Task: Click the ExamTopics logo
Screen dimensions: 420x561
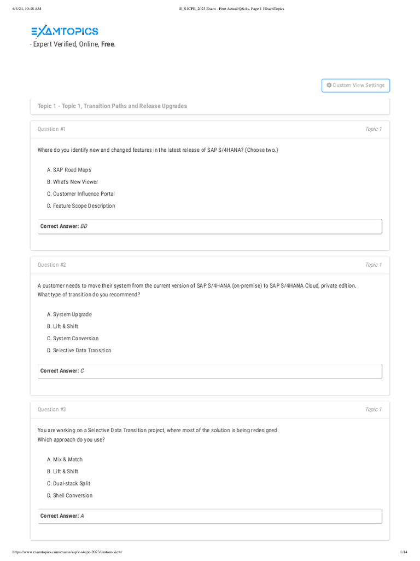Action: [65, 32]
